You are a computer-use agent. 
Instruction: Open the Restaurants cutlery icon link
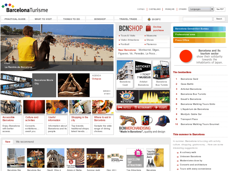tap(143, 108)
